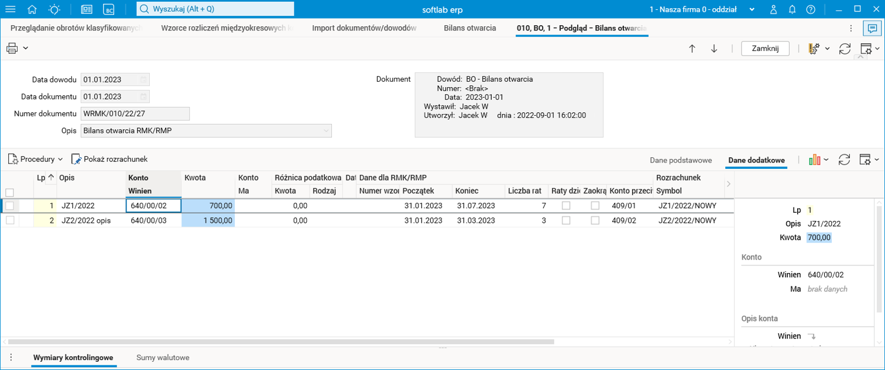Expand side panel with grid arrow
This screenshot has width=885, height=370.
coord(728,184)
